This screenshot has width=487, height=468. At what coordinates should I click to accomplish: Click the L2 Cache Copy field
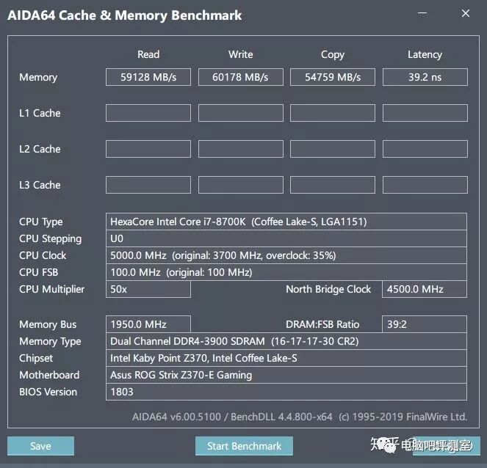pyautogui.click(x=333, y=149)
